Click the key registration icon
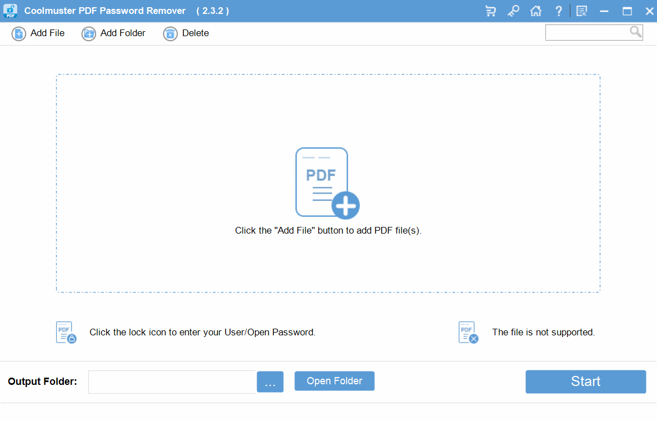The width and height of the screenshot is (657, 421). 513,11
